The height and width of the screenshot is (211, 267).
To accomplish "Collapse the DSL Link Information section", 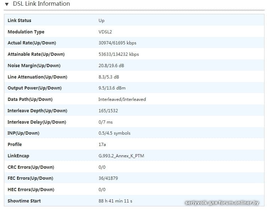I will pyautogui.click(x=7, y=4).
